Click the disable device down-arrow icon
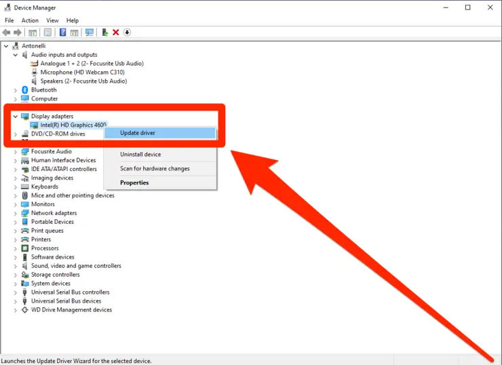Viewport: 502px width, 365px height. coord(127,33)
